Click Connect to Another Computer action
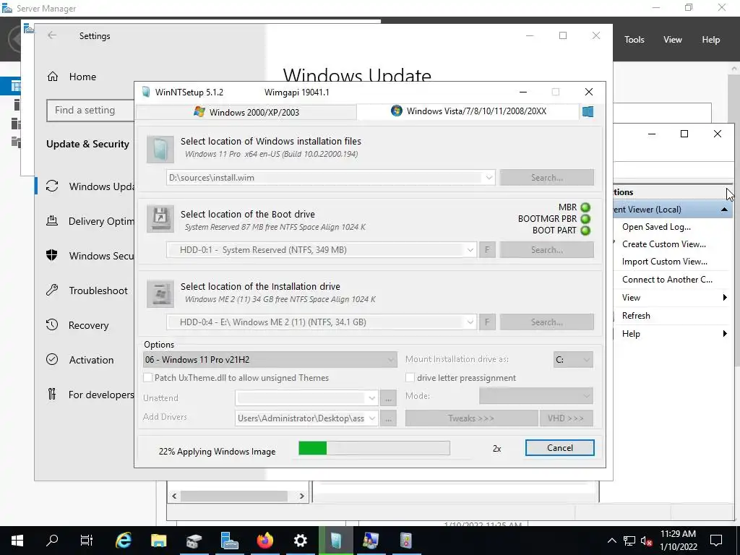Screen dimensions: 740x555 667,280
